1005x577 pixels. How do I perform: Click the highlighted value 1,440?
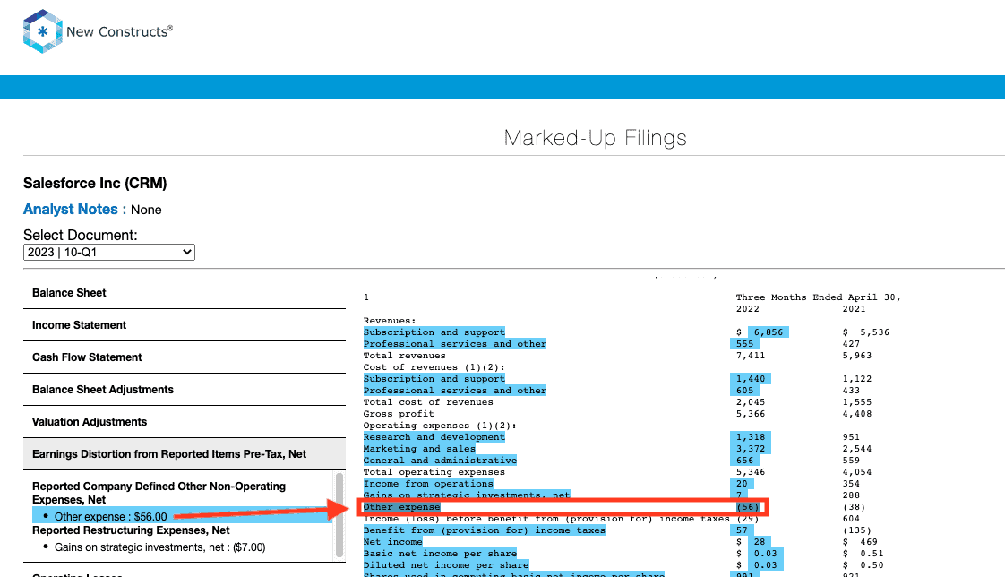[x=750, y=379]
